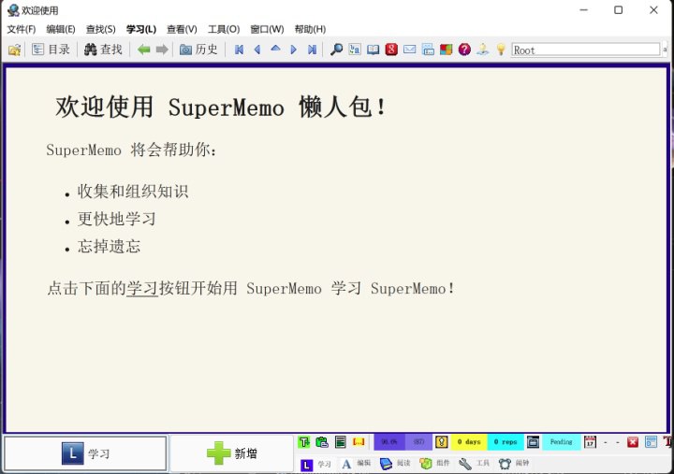This screenshot has height=474, width=674.
Task: Click the 新增 add new button
Action: (232, 453)
